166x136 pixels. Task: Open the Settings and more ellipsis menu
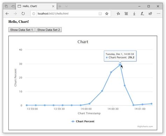click(158, 14)
